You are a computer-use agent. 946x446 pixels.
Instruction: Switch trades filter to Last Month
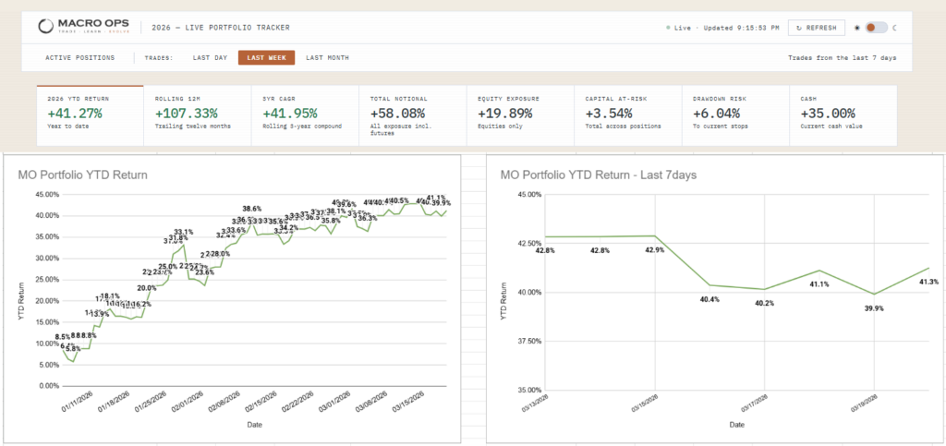tap(327, 58)
